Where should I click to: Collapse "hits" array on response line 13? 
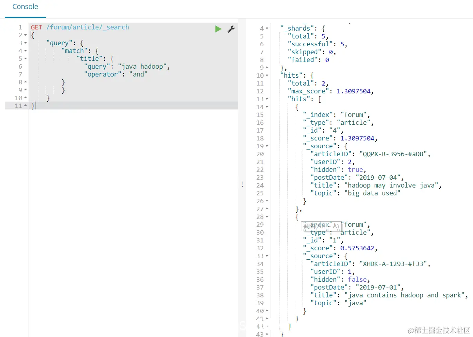click(267, 99)
